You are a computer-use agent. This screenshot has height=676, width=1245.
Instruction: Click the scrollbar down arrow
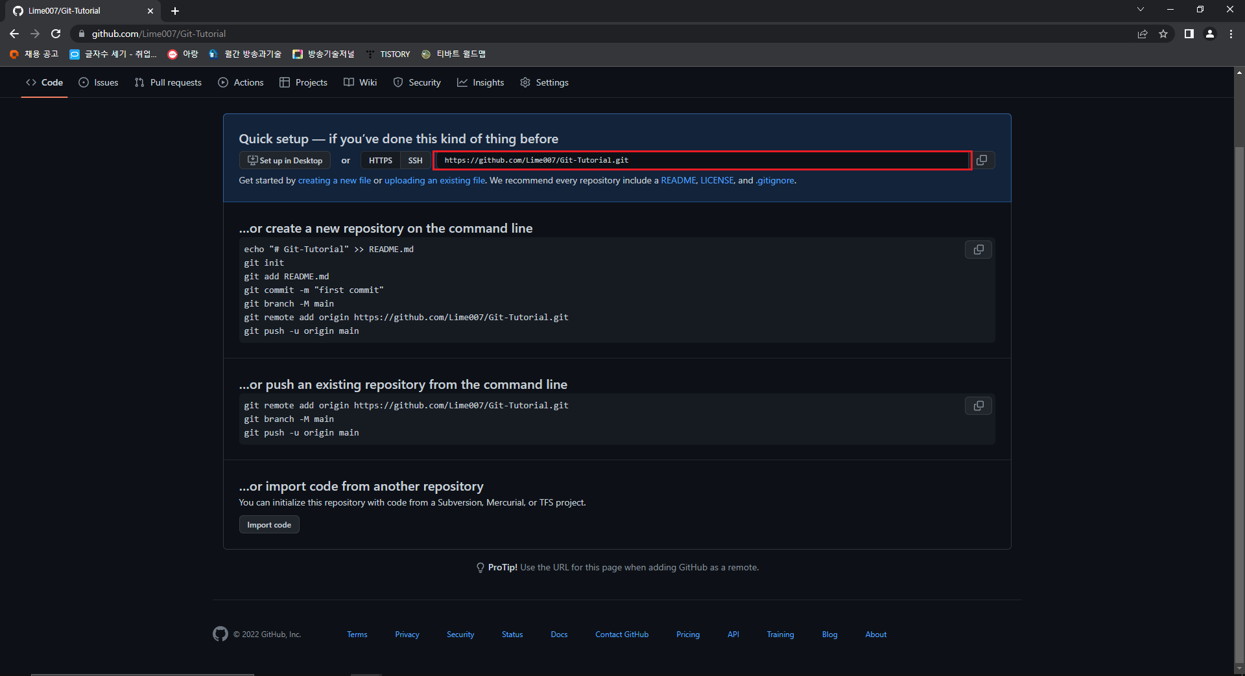point(1239,669)
